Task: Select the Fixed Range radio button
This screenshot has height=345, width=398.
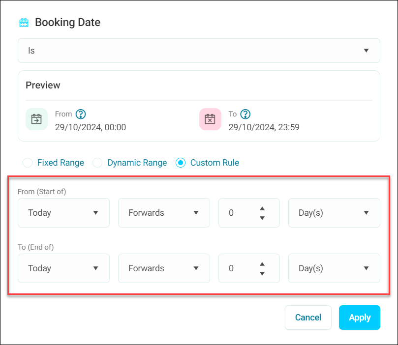Action: pyautogui.click(x=28, y=163)
